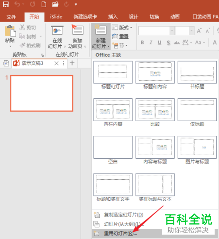Click the 剪切 scissors button
This screenshot has width=219, height=239.
tap(28, 28)
